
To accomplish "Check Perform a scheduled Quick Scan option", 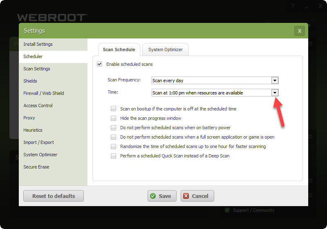I will (114, 156).
